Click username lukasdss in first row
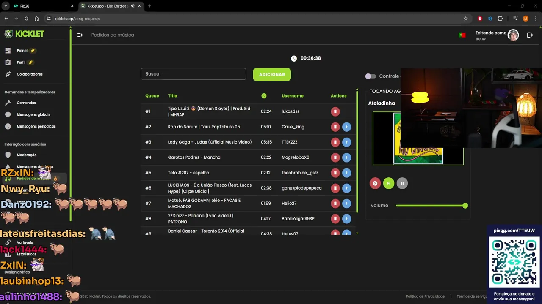Viewport: 542px width, 304px height. (290, 111)
